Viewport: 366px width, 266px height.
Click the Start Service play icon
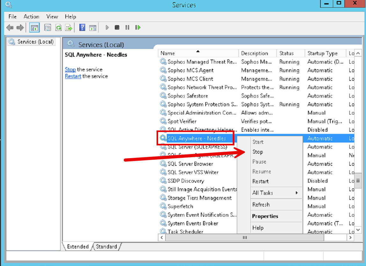107,27
